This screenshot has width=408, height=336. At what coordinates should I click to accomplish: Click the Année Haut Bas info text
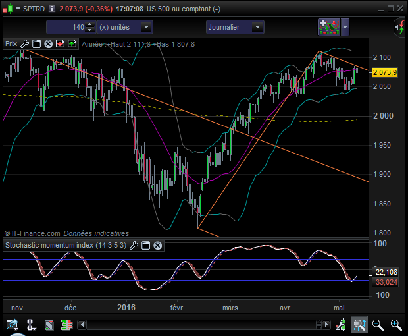[x=138, y=44]
